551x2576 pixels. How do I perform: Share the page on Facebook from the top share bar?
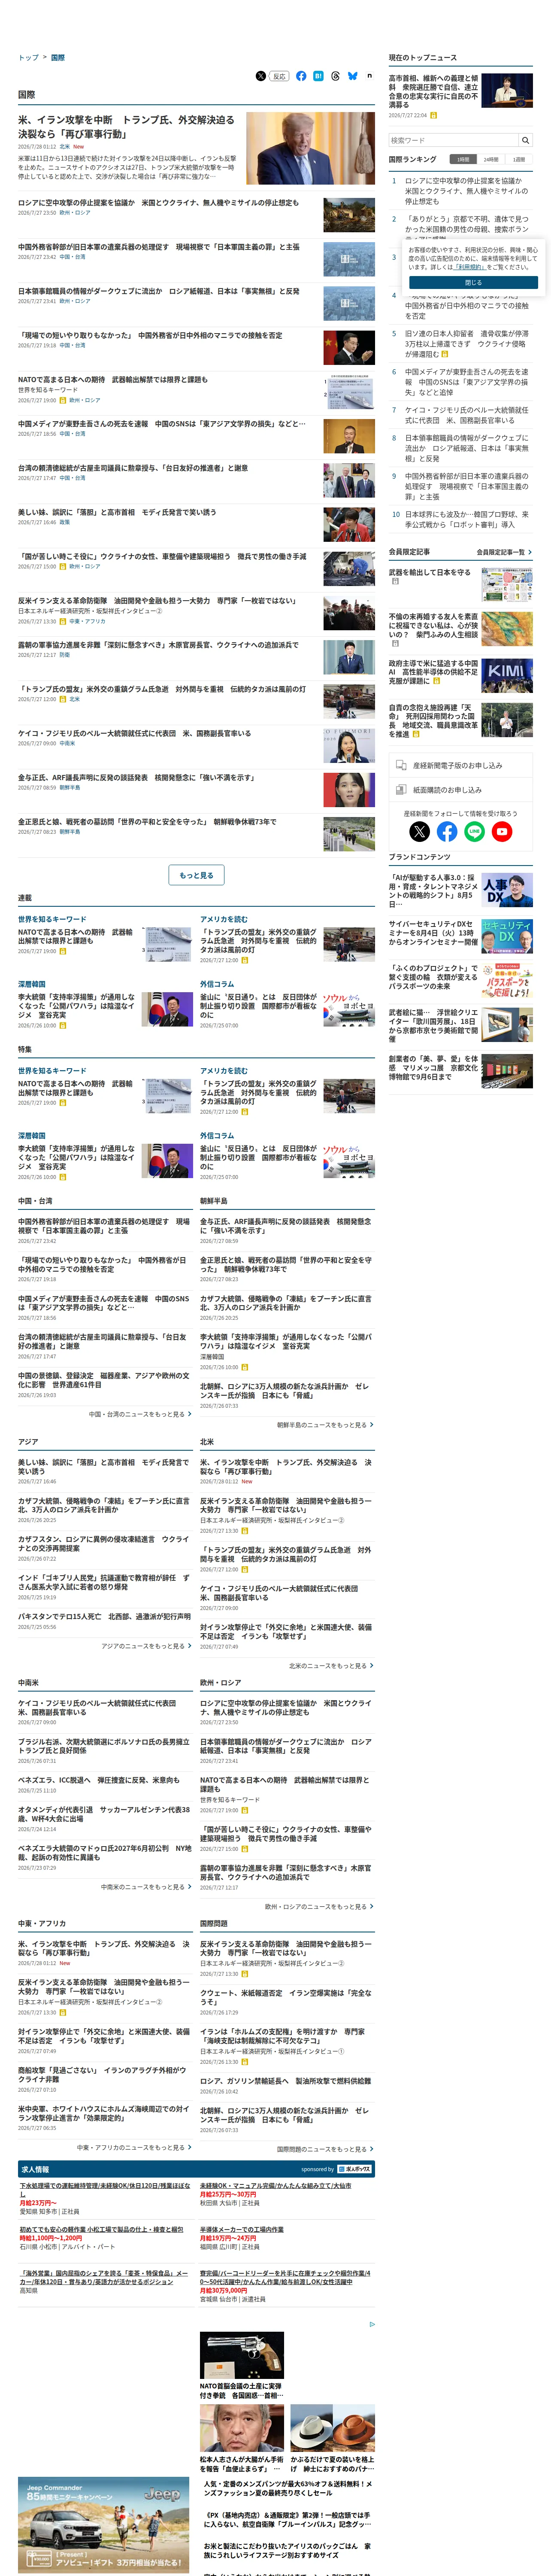tap(301, 76)
